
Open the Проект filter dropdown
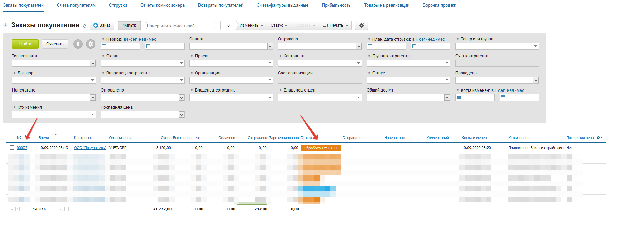(x=270, y=63)
